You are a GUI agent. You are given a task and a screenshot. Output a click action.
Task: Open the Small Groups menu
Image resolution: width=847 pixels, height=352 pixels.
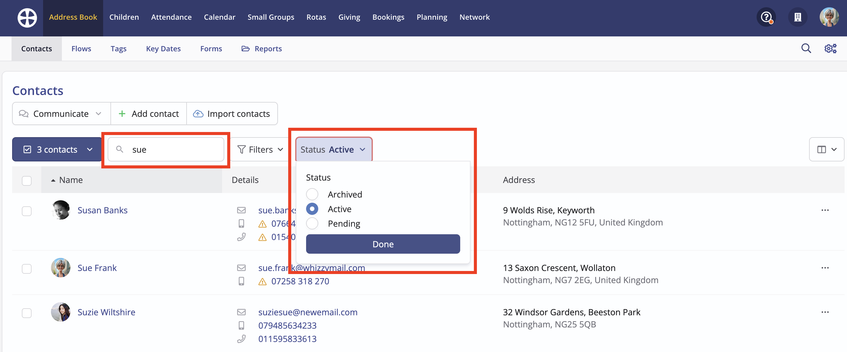click(271, 17)
